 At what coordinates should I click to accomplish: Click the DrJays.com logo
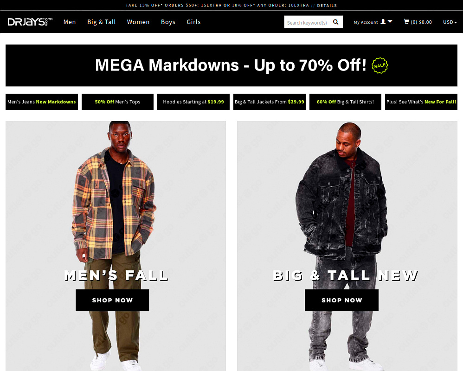click(30, 22)
